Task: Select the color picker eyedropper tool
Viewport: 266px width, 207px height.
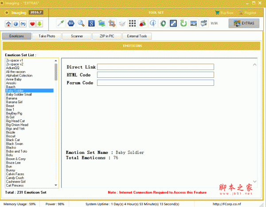Action: pyautogui.click(x=62, y=23)
